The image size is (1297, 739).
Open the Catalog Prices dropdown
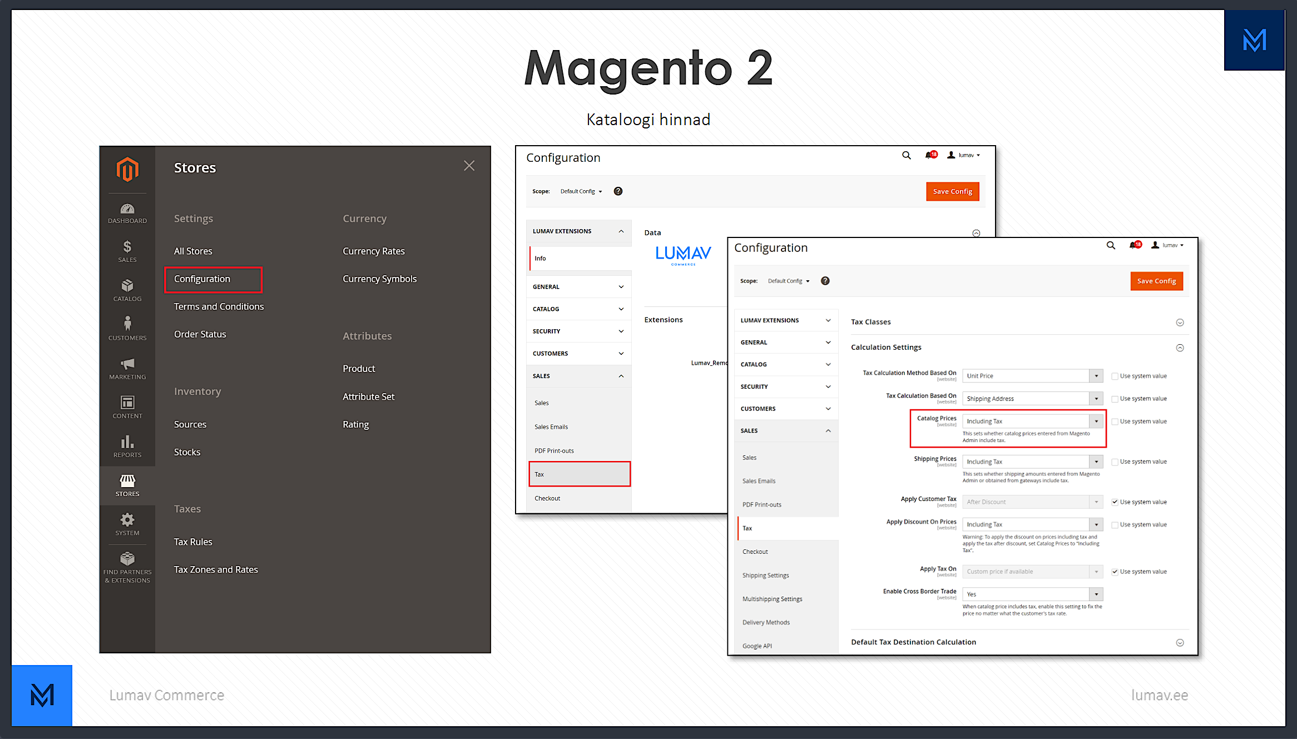coord(1032,421)
